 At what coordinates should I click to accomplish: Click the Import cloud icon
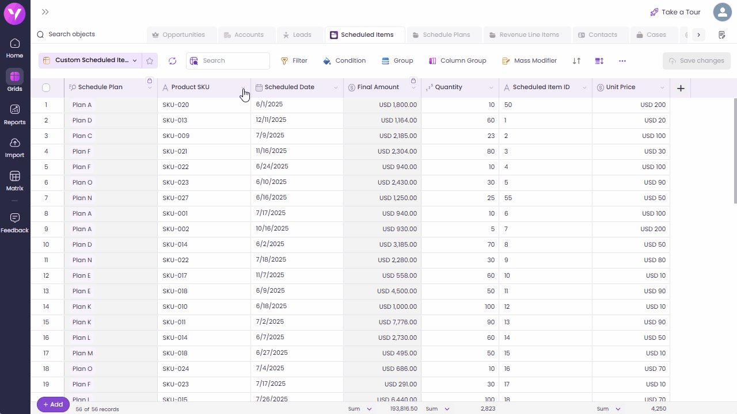[x=15, y=143]
